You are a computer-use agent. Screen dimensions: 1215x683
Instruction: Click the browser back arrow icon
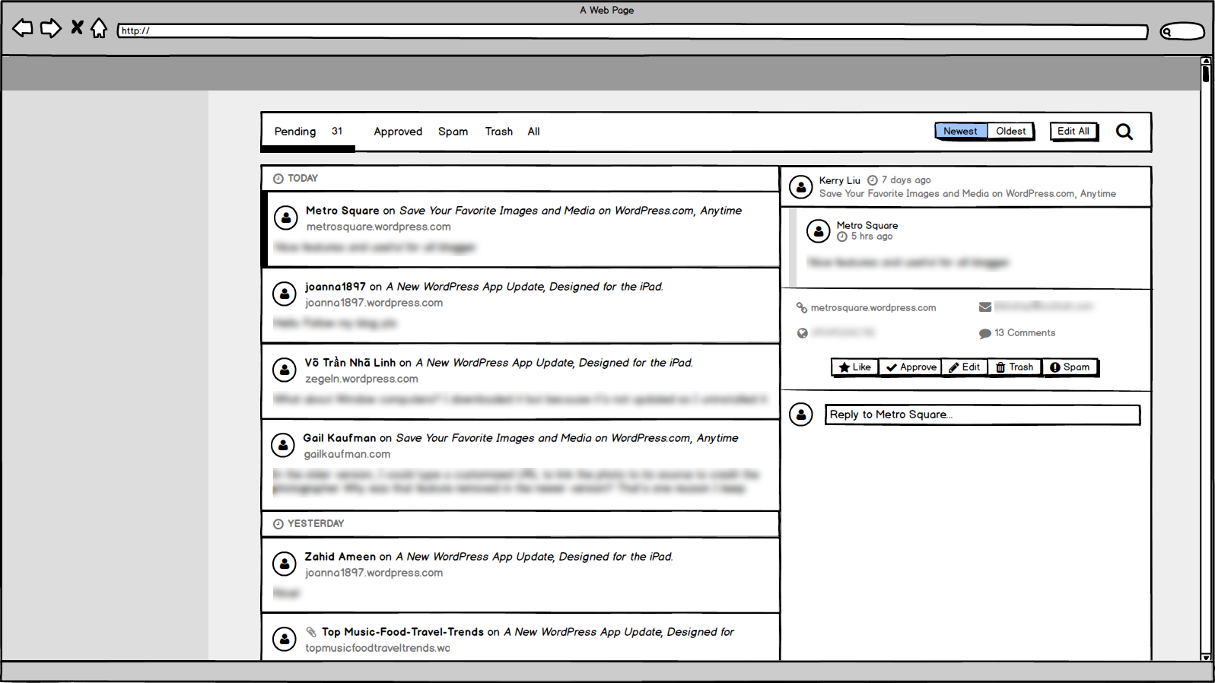[x=23, y=29]
